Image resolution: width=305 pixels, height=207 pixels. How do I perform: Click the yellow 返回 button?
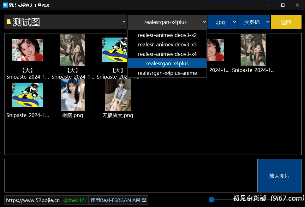(286, 22)
